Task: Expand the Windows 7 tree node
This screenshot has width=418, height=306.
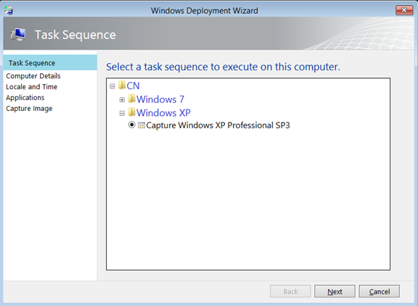Action: point(122,99)
